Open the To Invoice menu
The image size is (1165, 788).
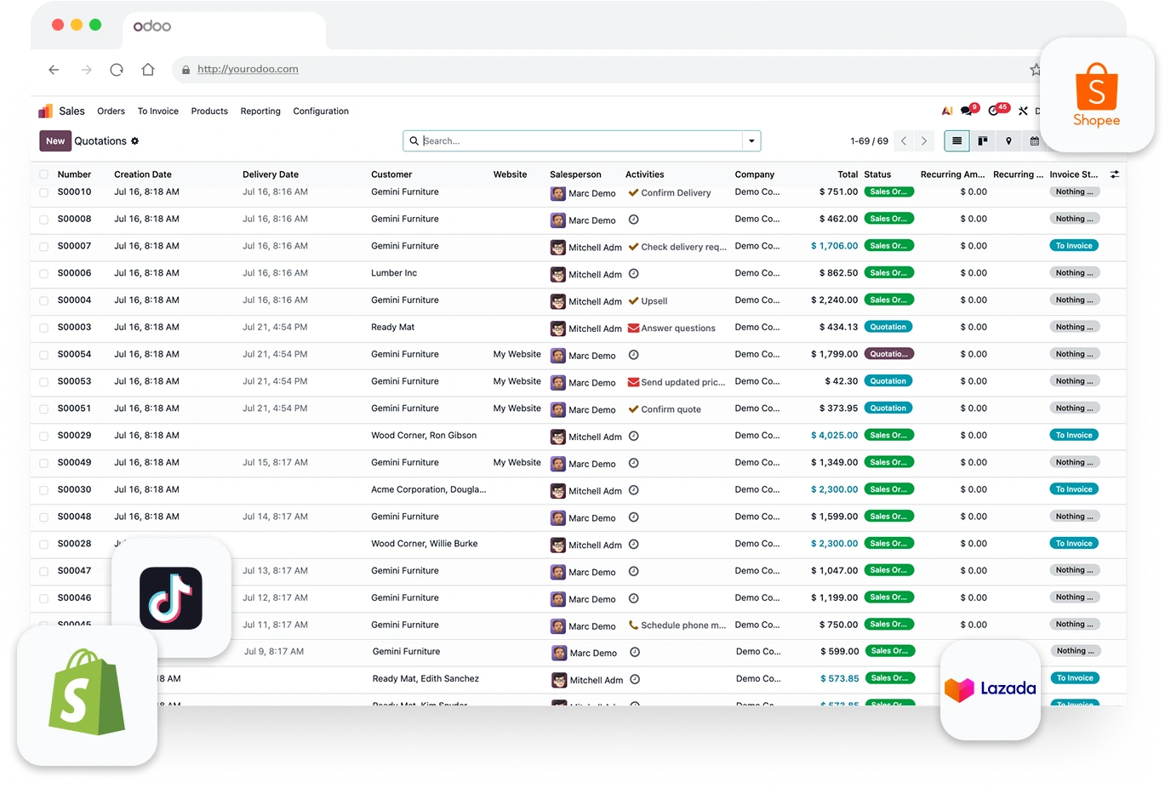coord(158,111)
